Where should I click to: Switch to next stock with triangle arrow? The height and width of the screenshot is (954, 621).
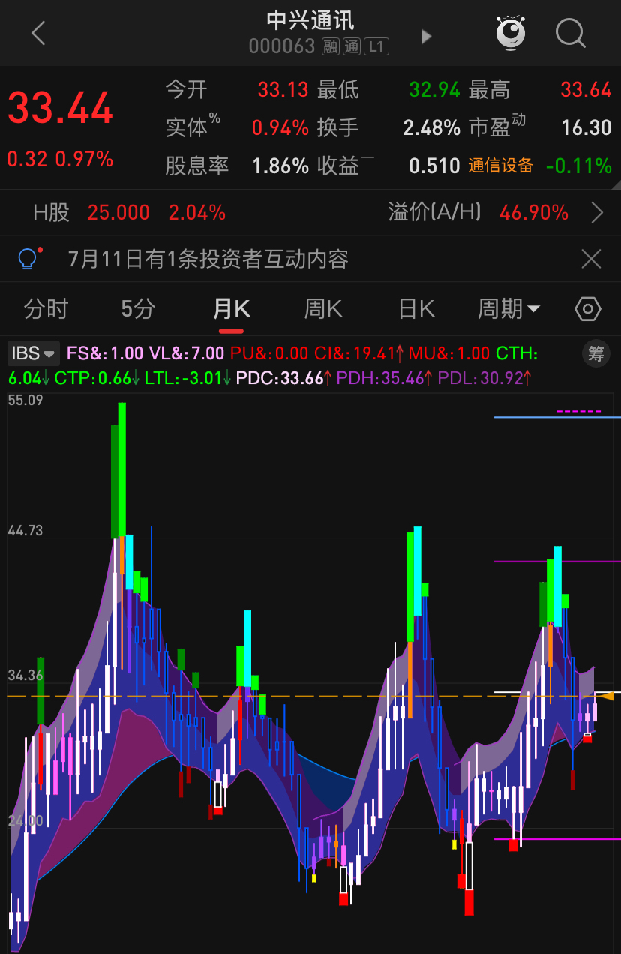(426, 36)
